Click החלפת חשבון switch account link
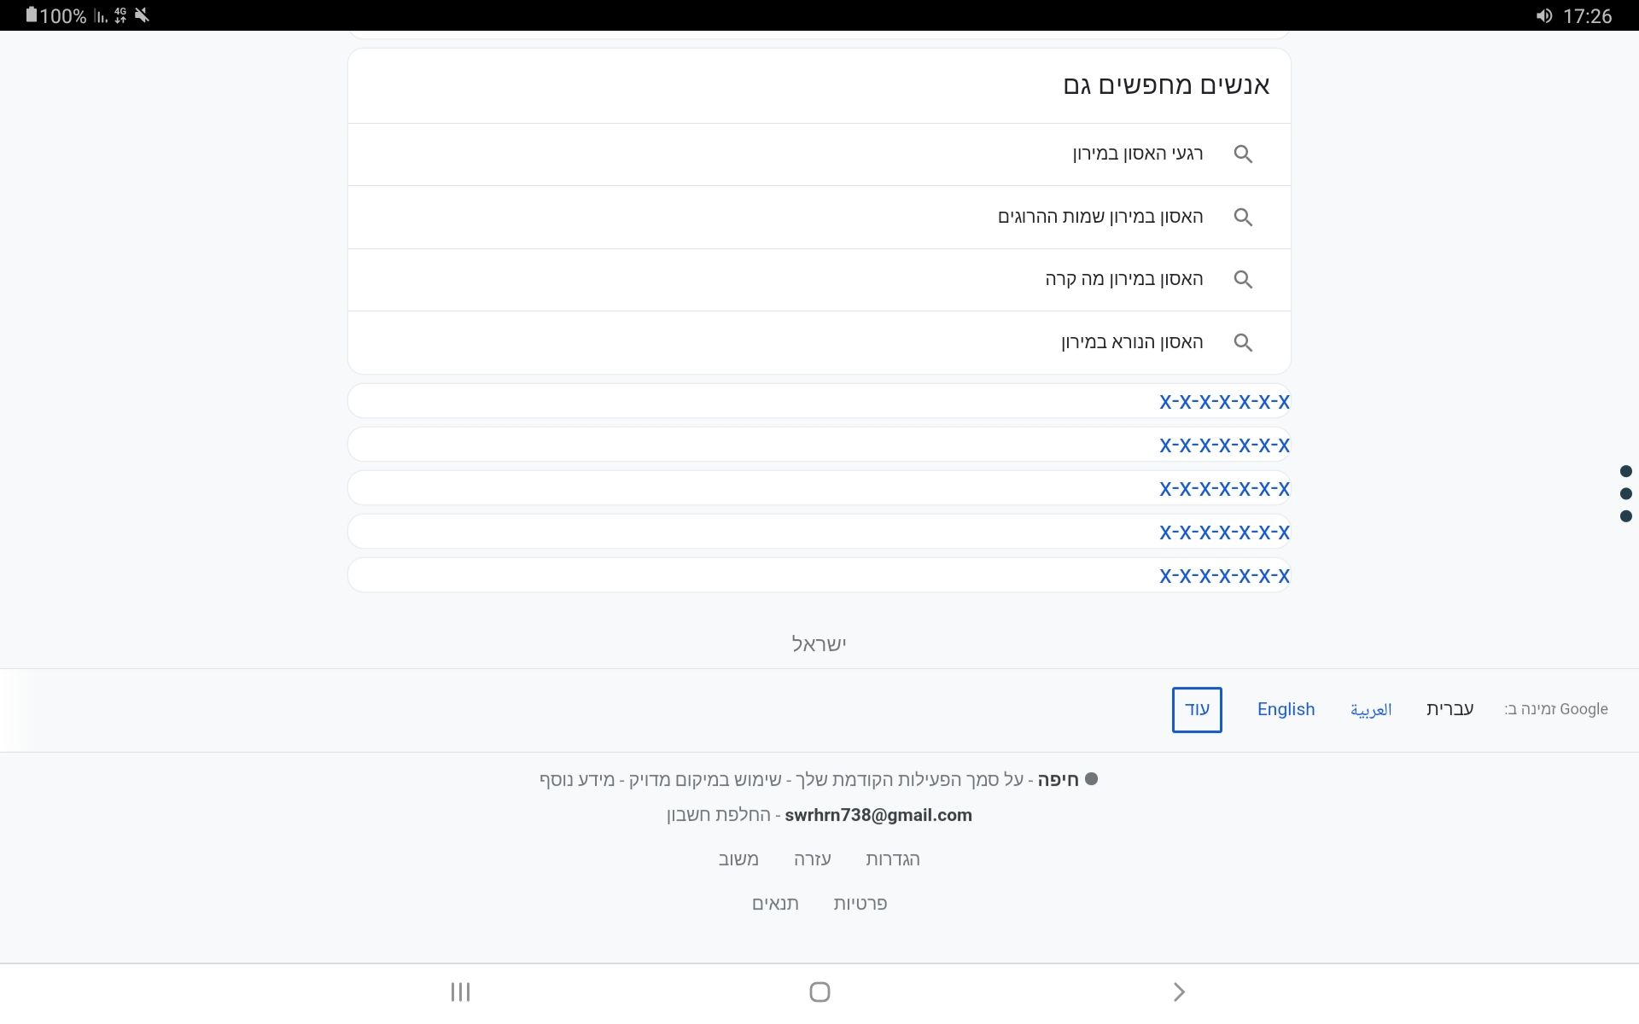 click(718, 815)
